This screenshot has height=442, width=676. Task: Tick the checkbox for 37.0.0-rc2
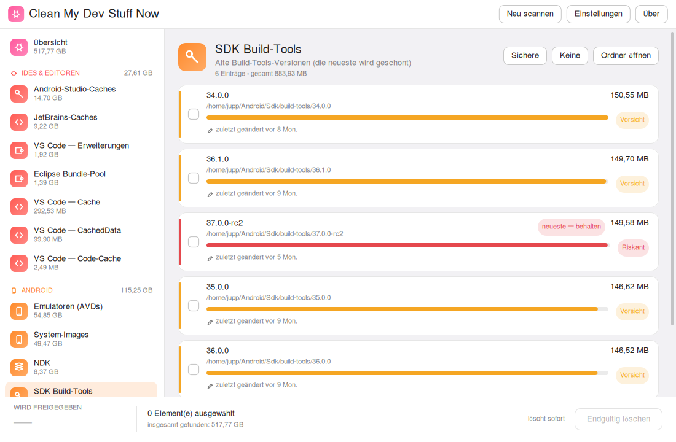(x=194, y=242)
